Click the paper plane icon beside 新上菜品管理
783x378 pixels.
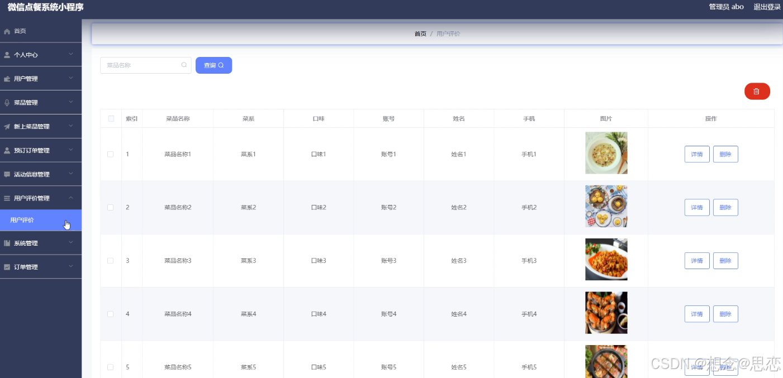[7, 127]
